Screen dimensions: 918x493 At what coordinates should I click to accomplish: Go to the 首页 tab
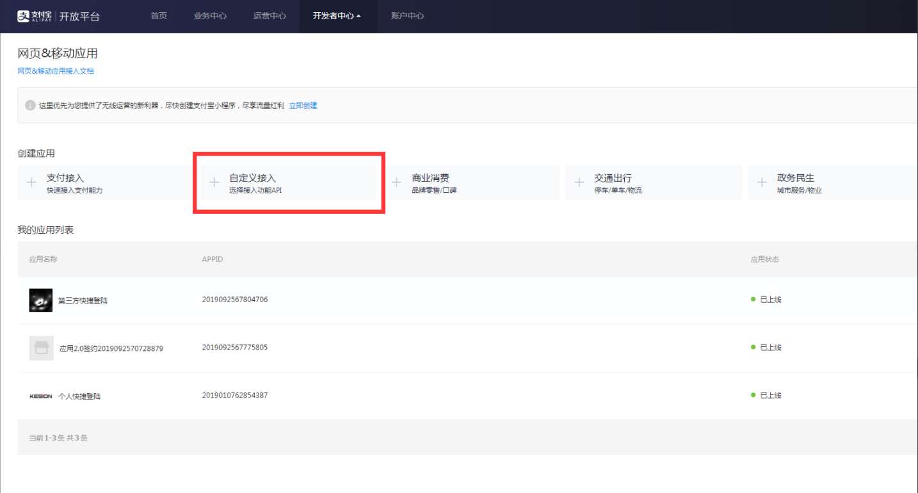[159, 16]
